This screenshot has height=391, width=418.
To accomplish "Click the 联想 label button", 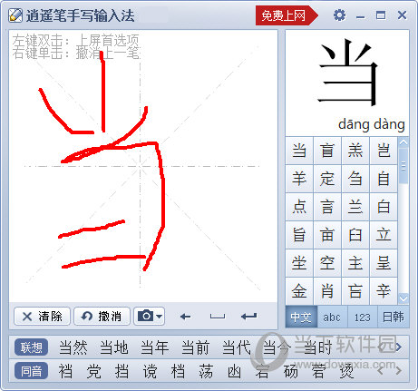I will pyautogui.click(x=31, y=347).
